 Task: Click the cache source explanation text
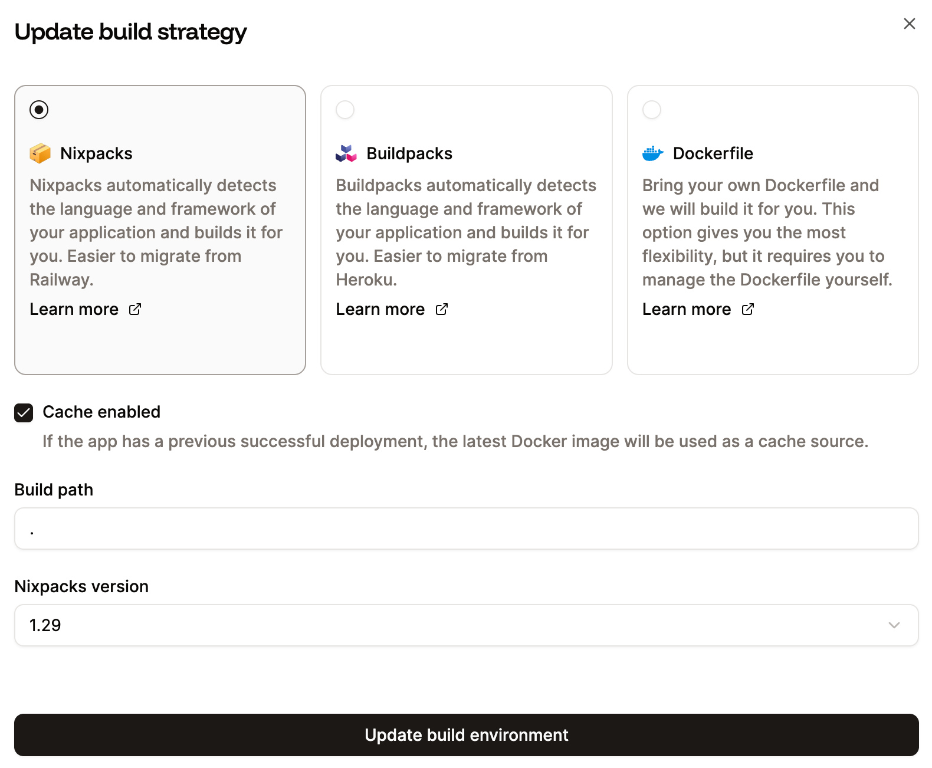tap(455, 441)
